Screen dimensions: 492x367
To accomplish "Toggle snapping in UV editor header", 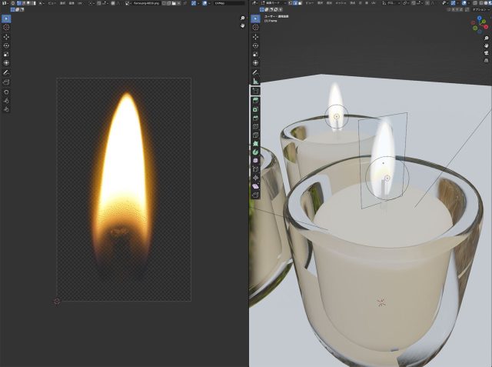I will (x=99, y=3).
